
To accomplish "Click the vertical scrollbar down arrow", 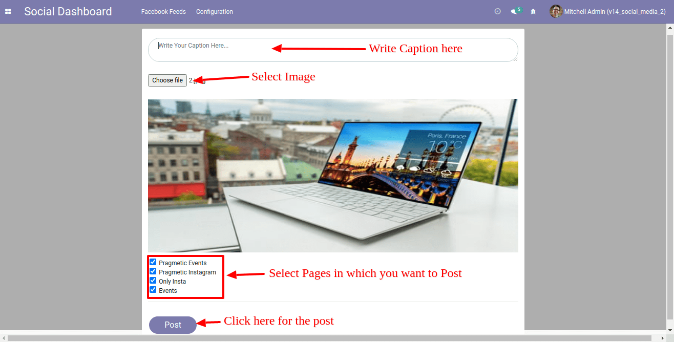I will pyautogui.click(x=670, y=330).
